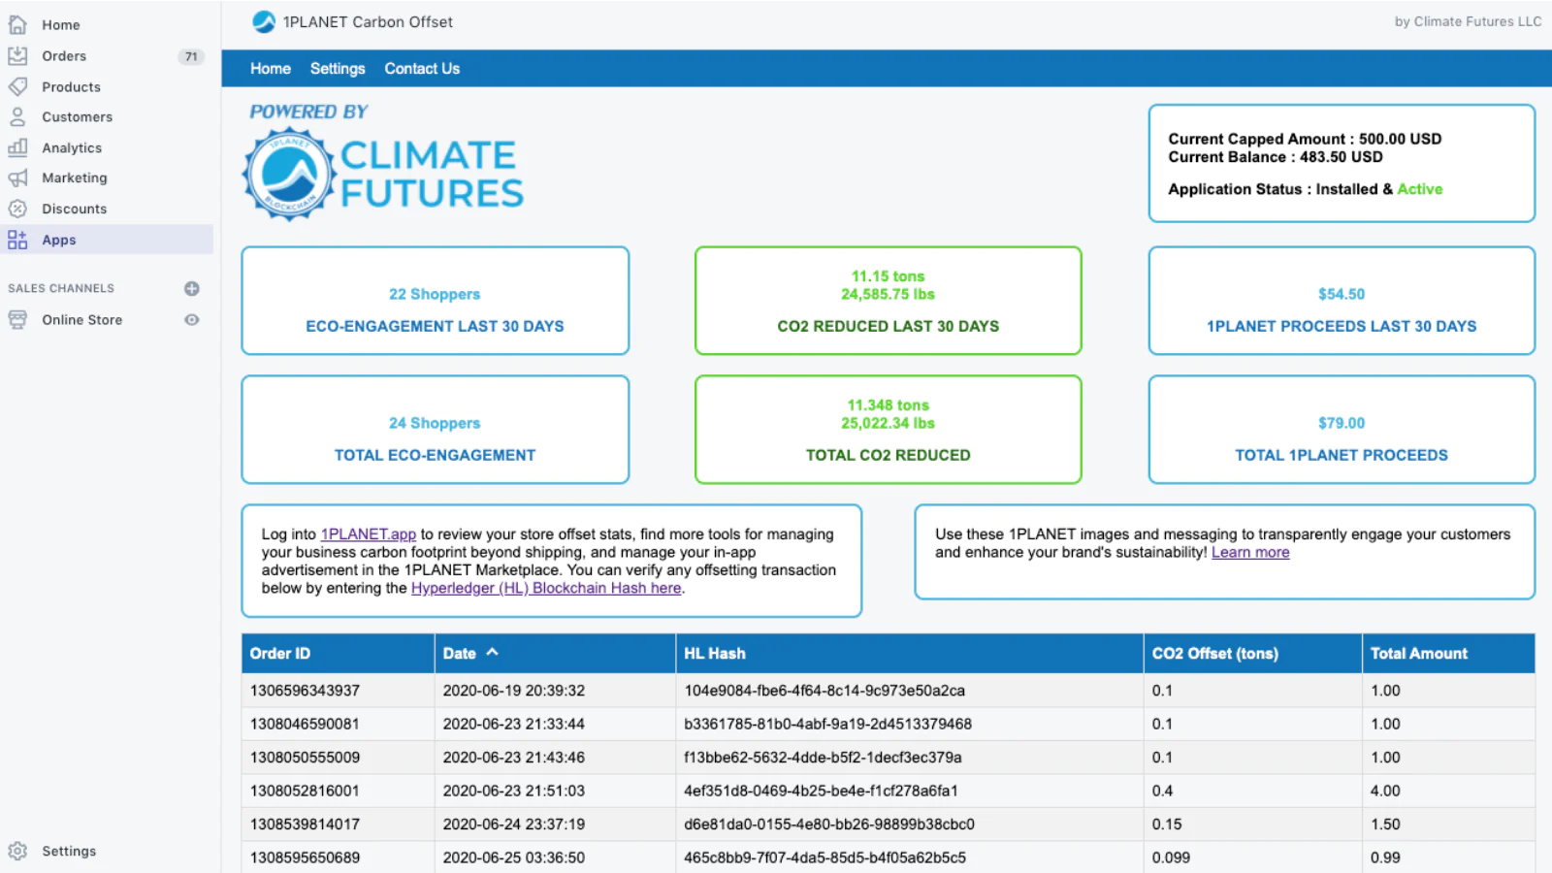The height and width of the screenshot is (873, 1552).
Task: Click hash 104e9084-fbe6-4f64-8c14-9c973e50a2ca
Action: tap(824, 691)
